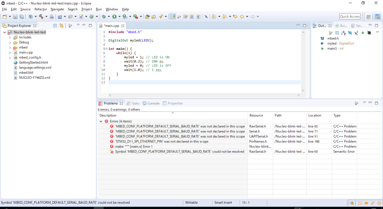Minimize the Outline view panel
Viewport: 383px width, 209px height.
[370, 25]
